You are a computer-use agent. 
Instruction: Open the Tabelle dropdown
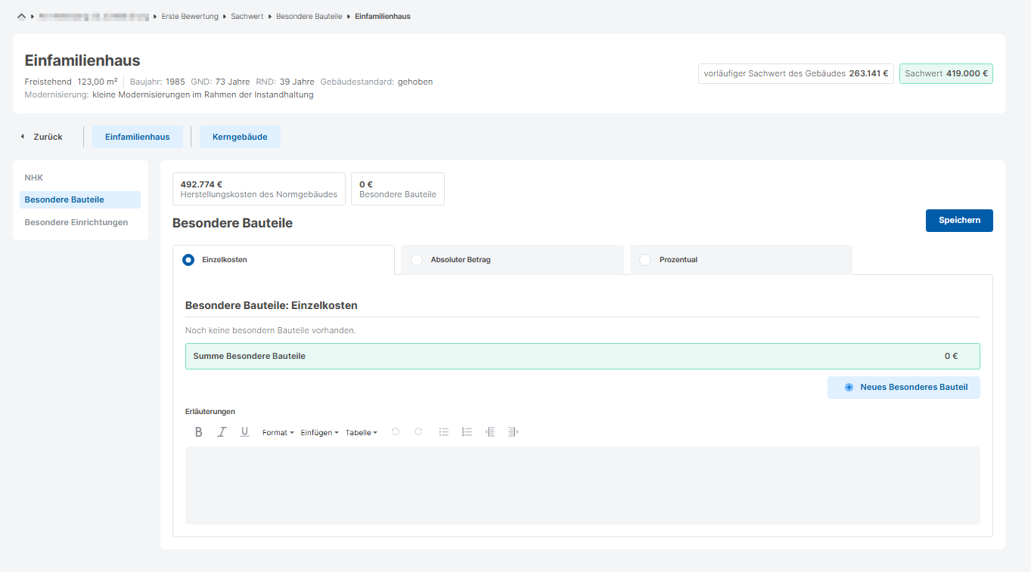361,433
